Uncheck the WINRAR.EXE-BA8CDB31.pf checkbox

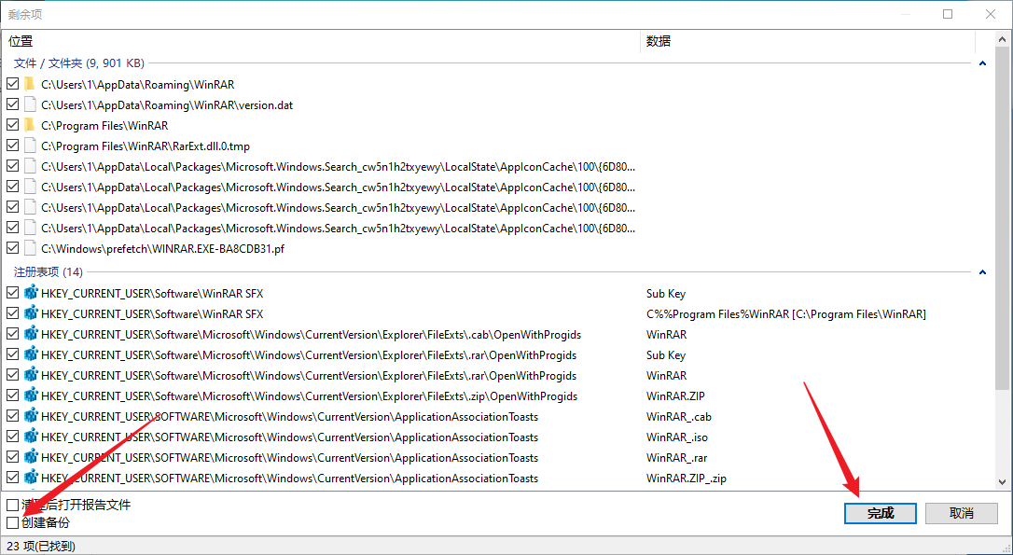click(12, 249)
